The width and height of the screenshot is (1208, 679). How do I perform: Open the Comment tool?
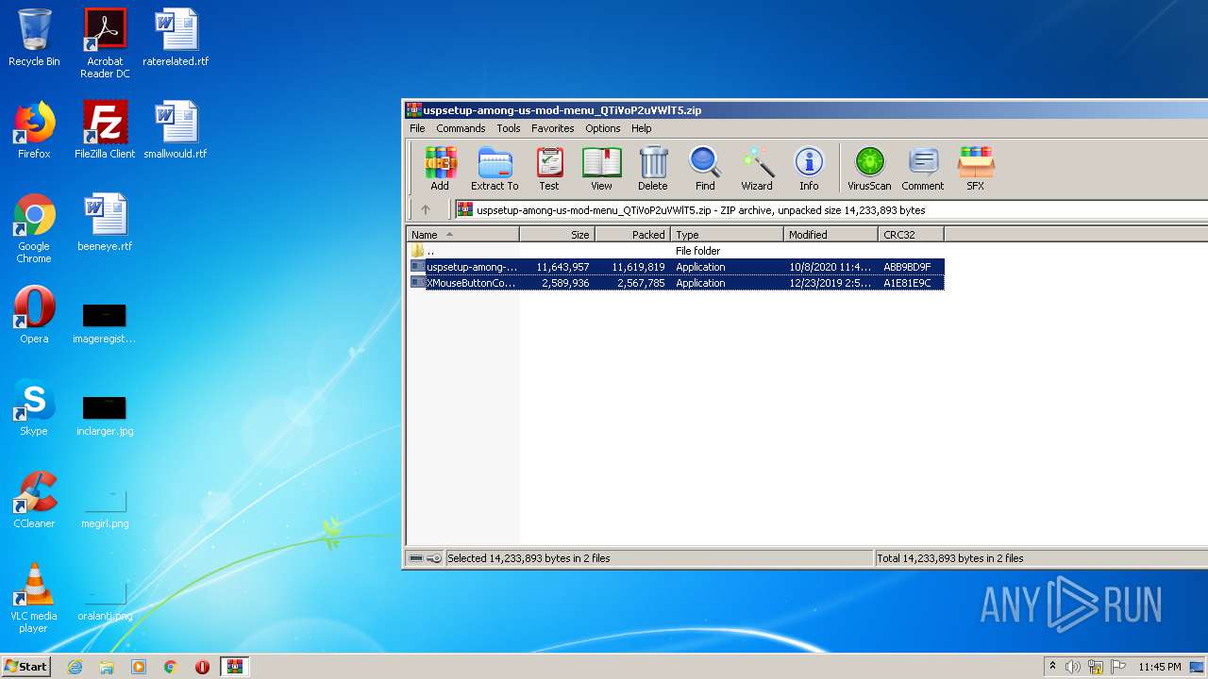pyautogui.click(x=923, y=169)
